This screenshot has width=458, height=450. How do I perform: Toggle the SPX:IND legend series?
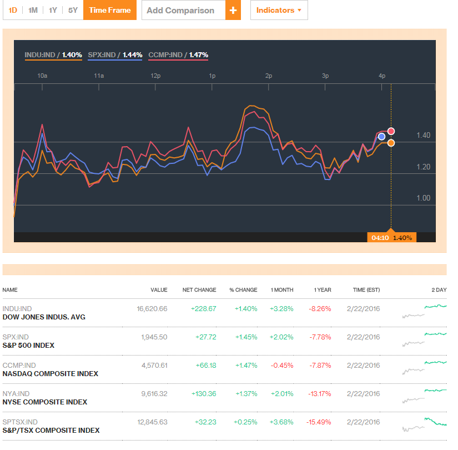[115, 55]
